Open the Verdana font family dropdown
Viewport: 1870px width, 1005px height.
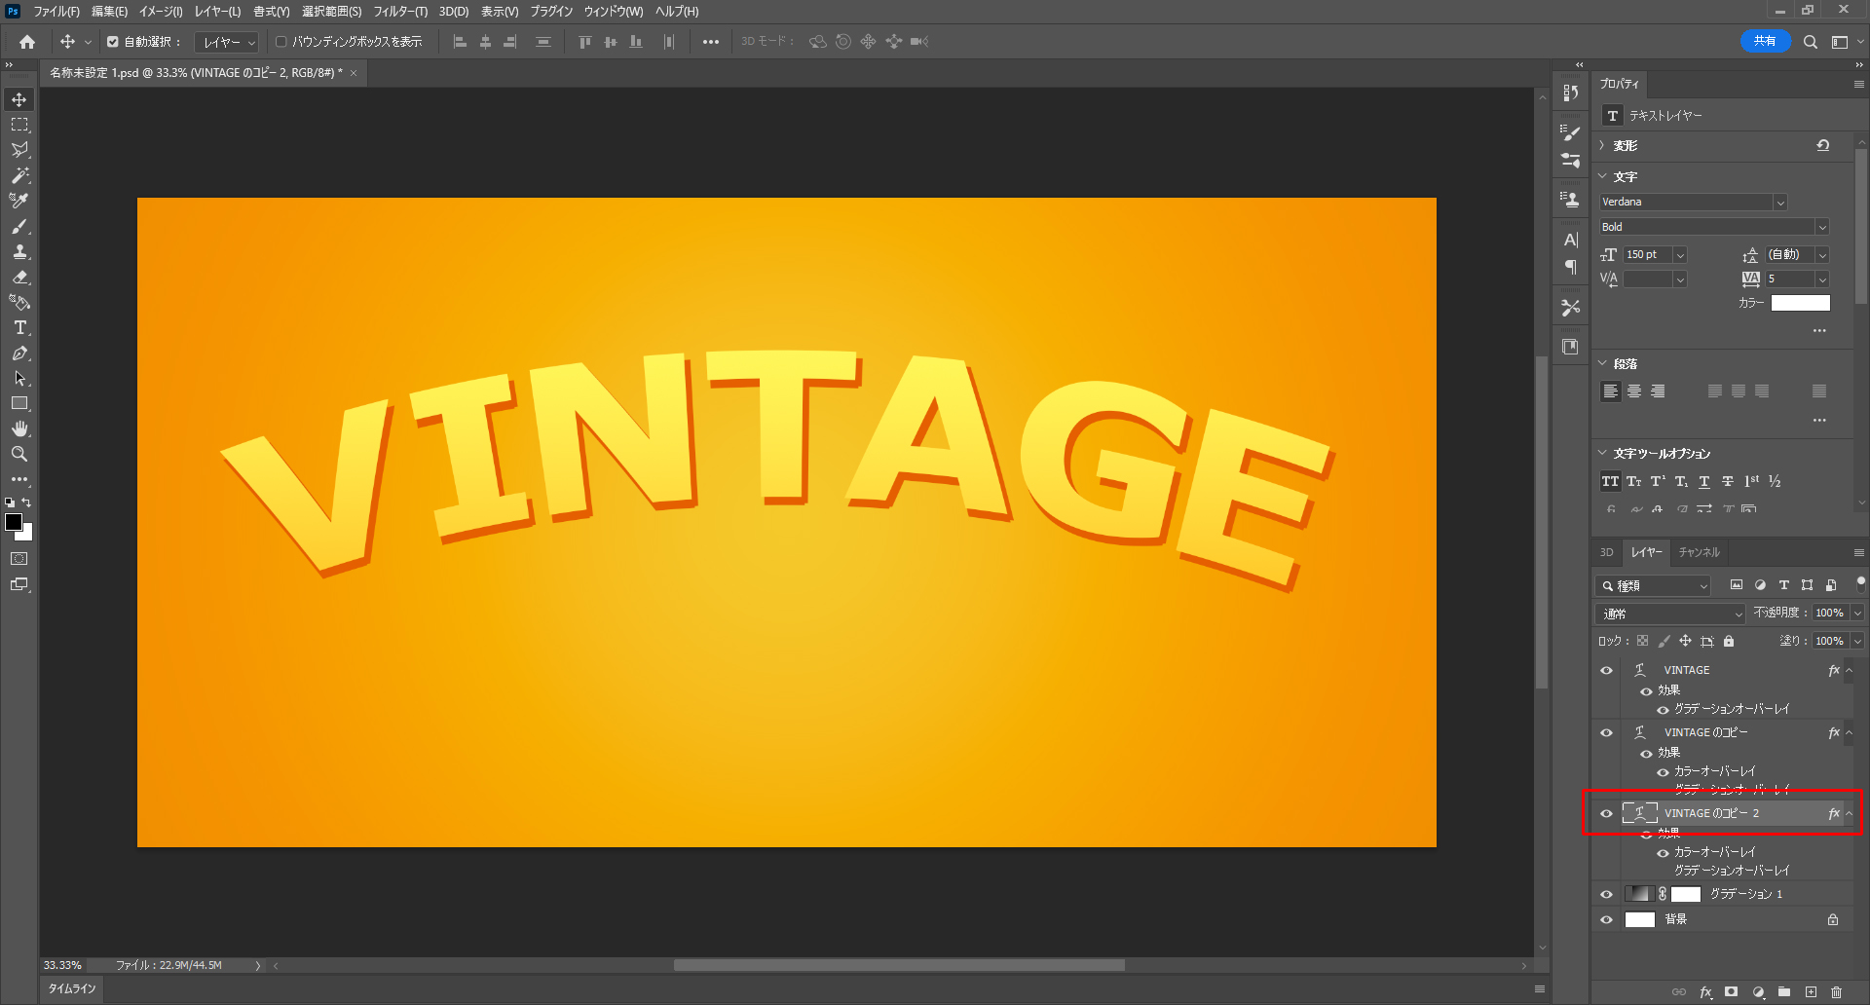[x=1779, y=203]
